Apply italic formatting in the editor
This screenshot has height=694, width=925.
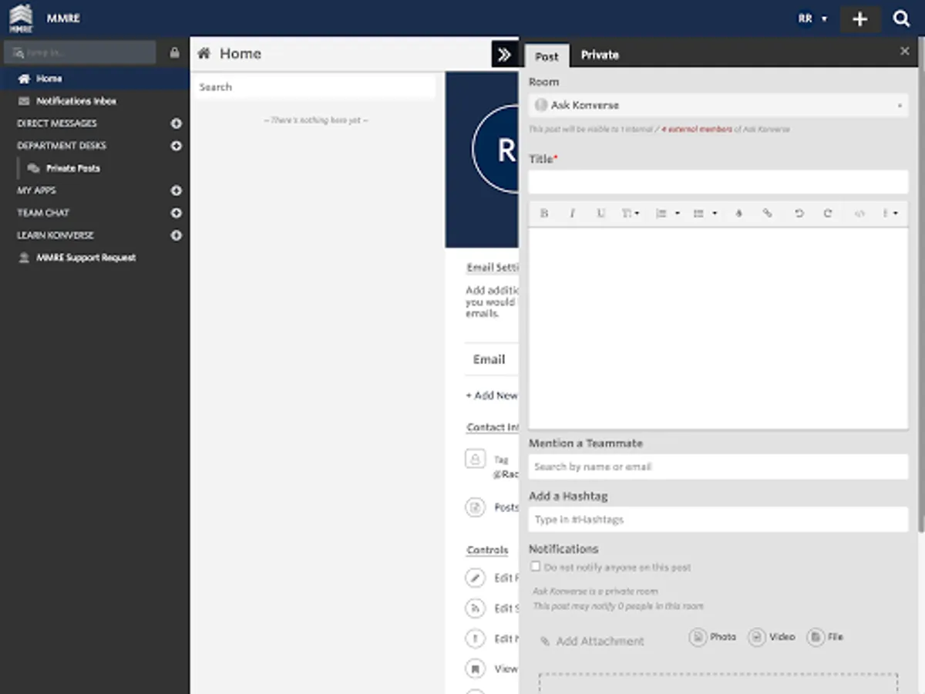(x=572, y=214)
